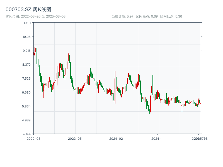The height and width of the screenshot is (167, 223).
Task: Select the 6.680 price tick label
Action: click(27, 92)
